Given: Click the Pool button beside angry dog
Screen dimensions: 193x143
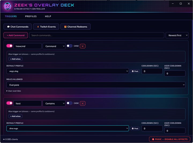Looking at the screenshot, I should 135,71.
